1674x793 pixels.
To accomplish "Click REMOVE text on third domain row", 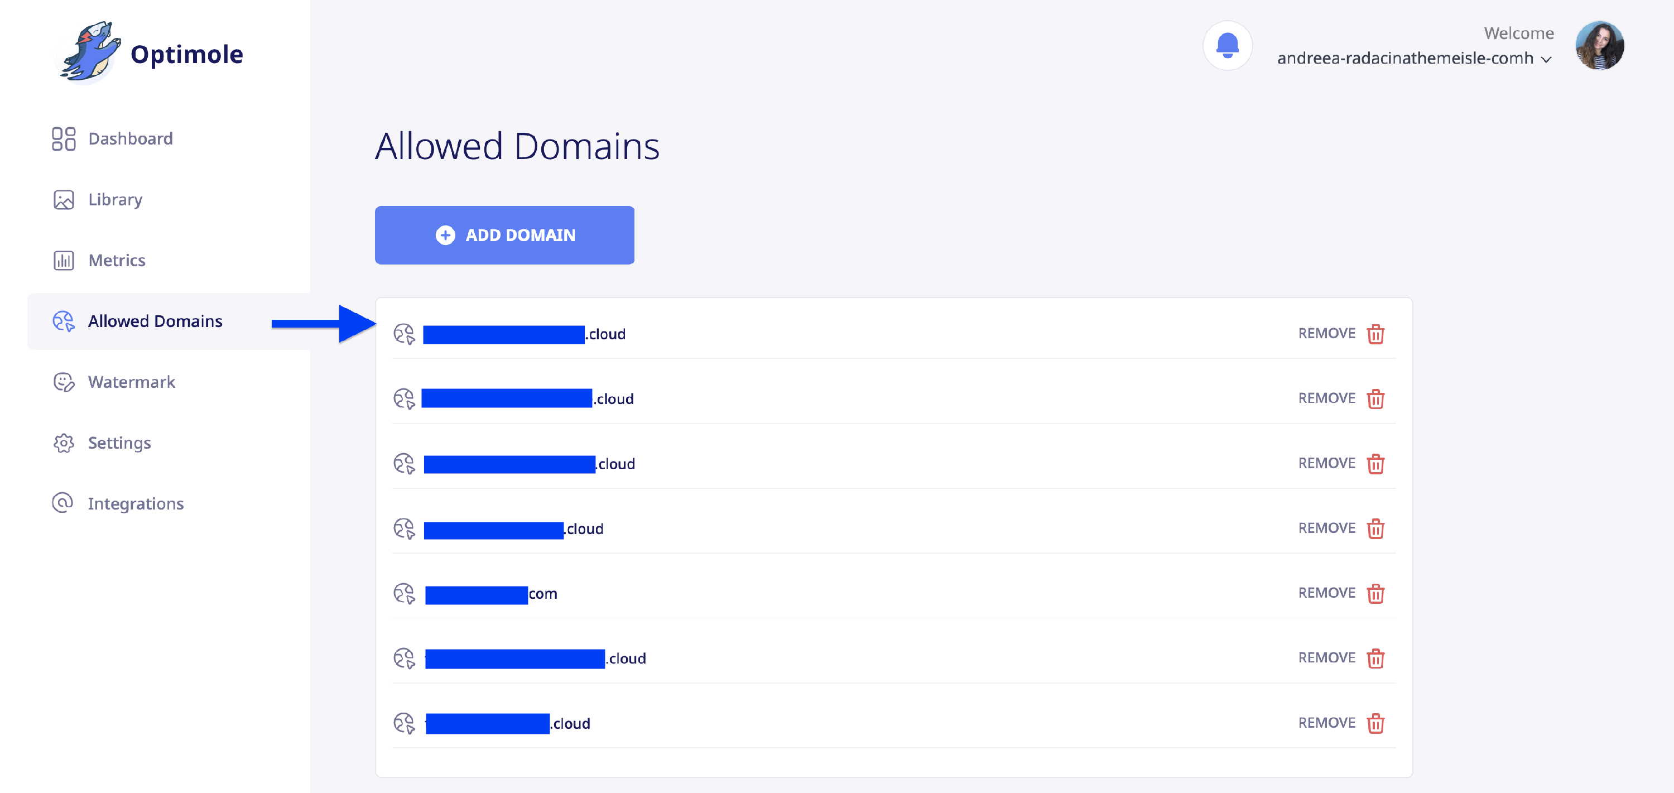I will (1326, 463).
